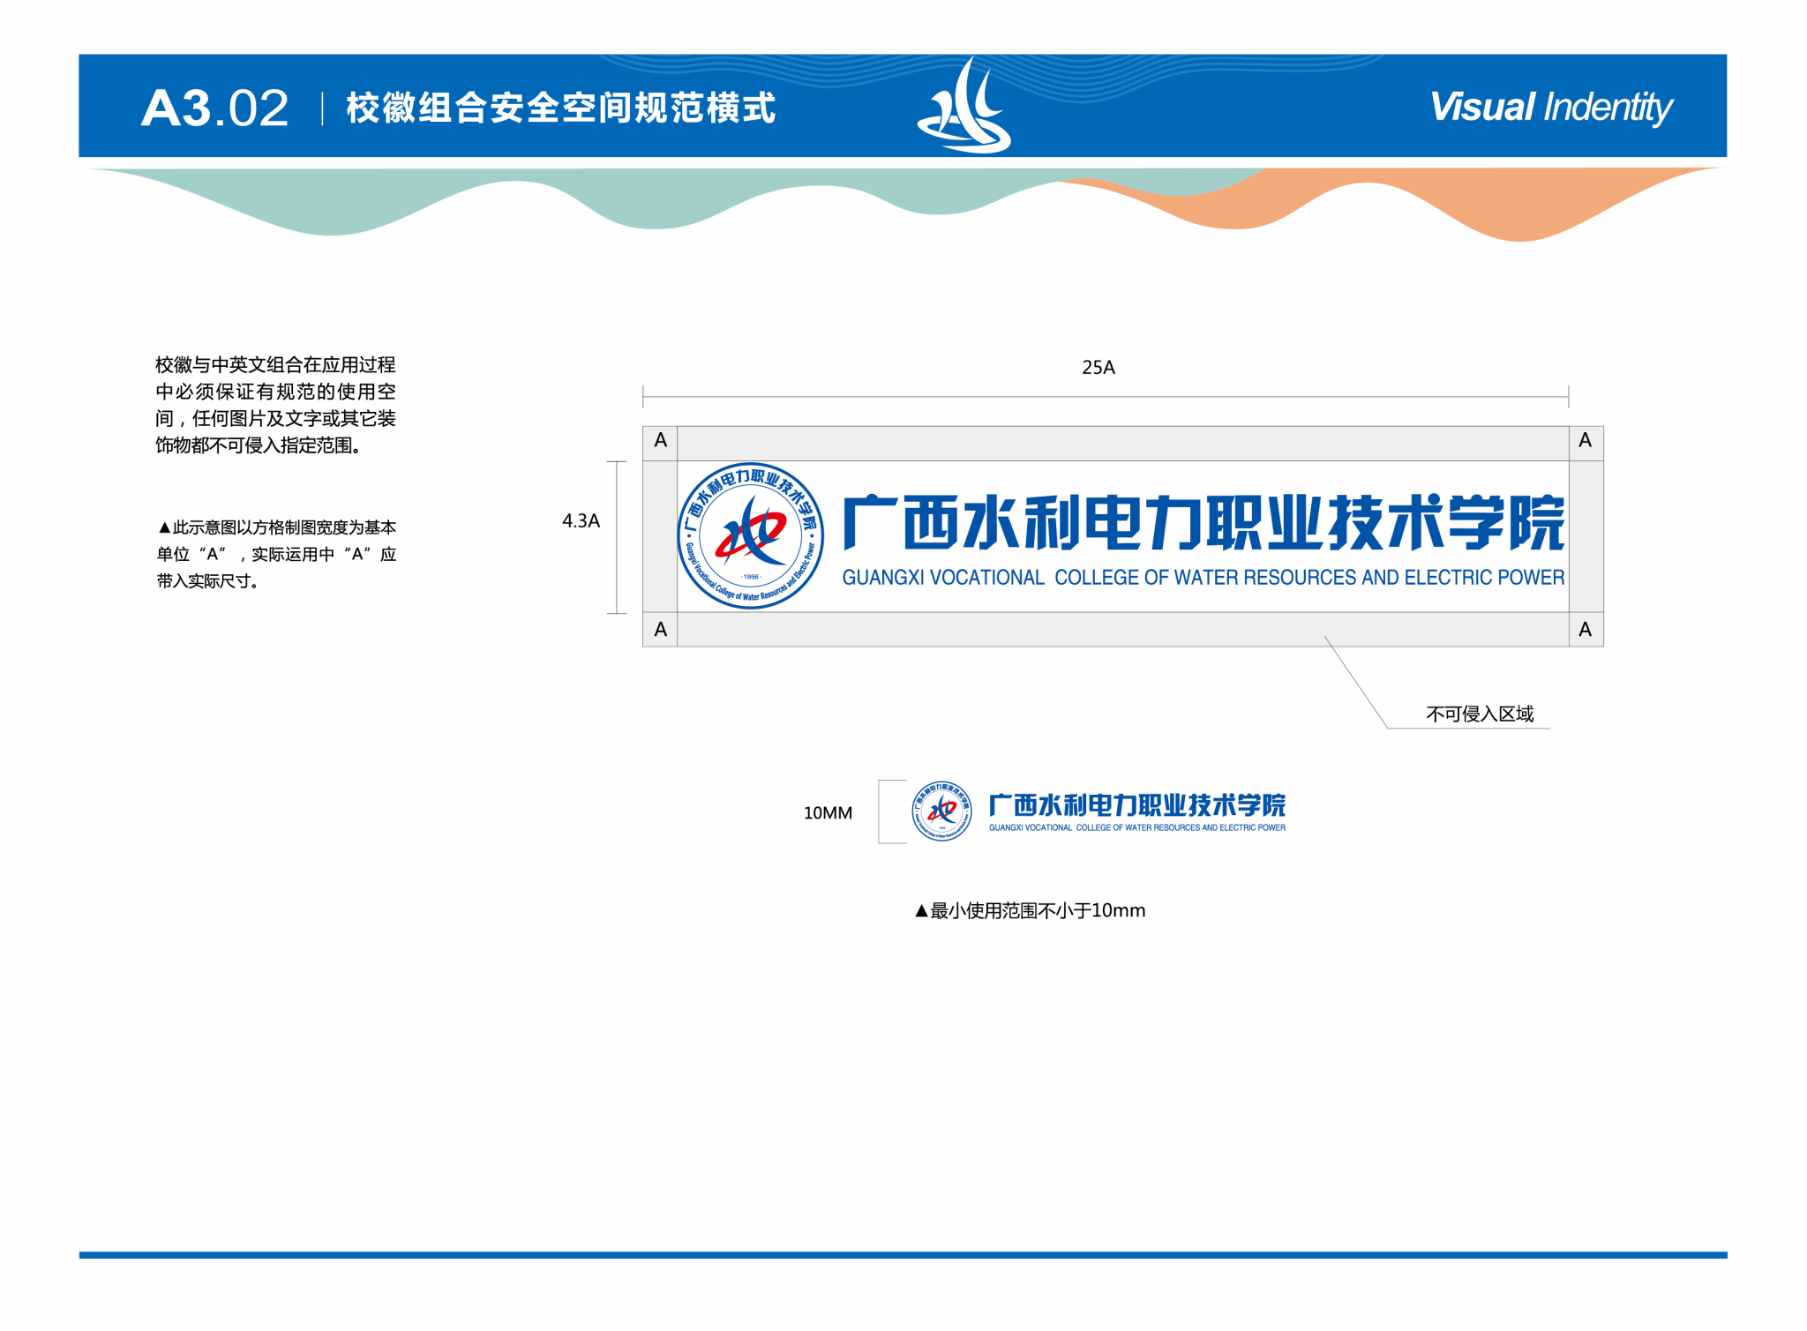Click the top-right 'A' corner cell

(1585, 441)
